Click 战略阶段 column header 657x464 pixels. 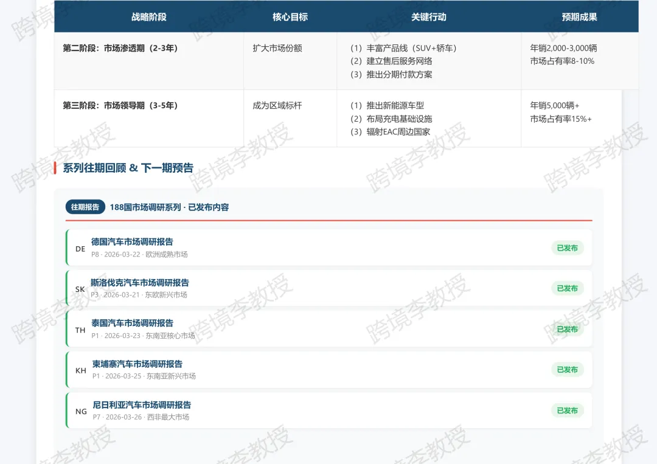pyautogui.click(x=149, y=17)
